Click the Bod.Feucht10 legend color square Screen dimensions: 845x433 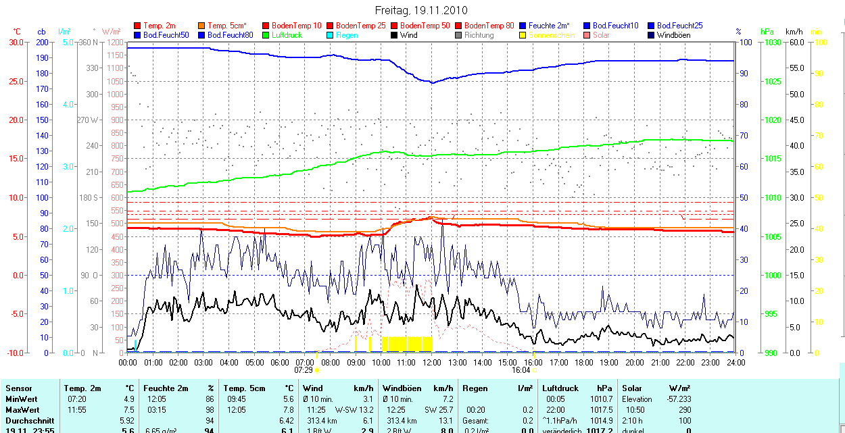[587, 26]
